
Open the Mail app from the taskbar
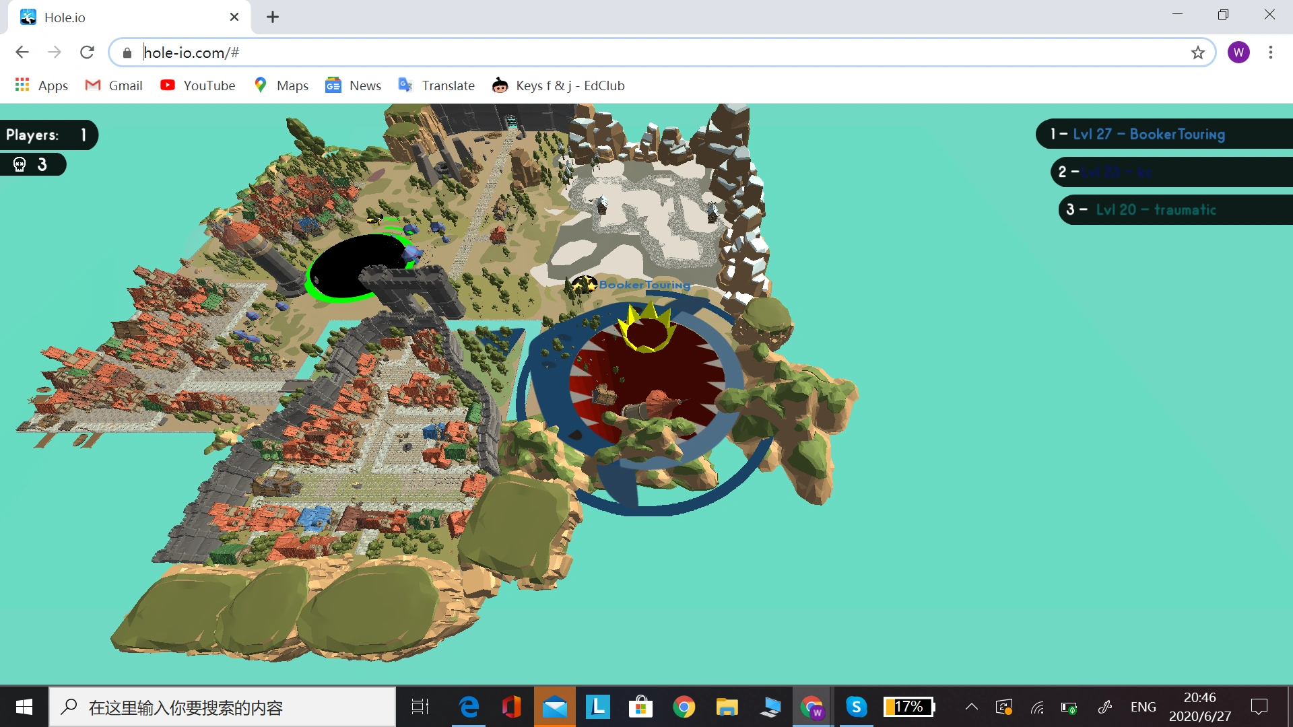click(555, 707)
